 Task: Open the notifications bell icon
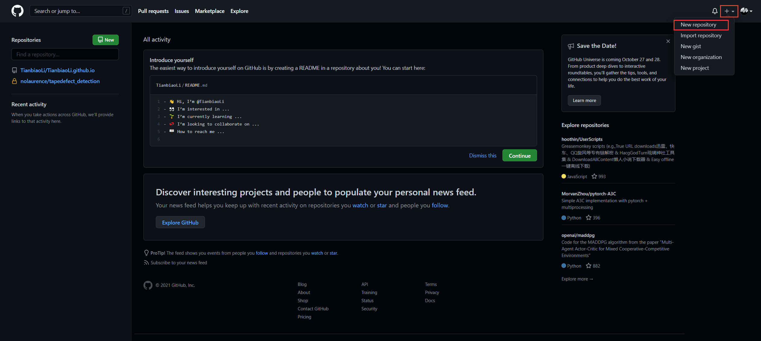(715, 11)
